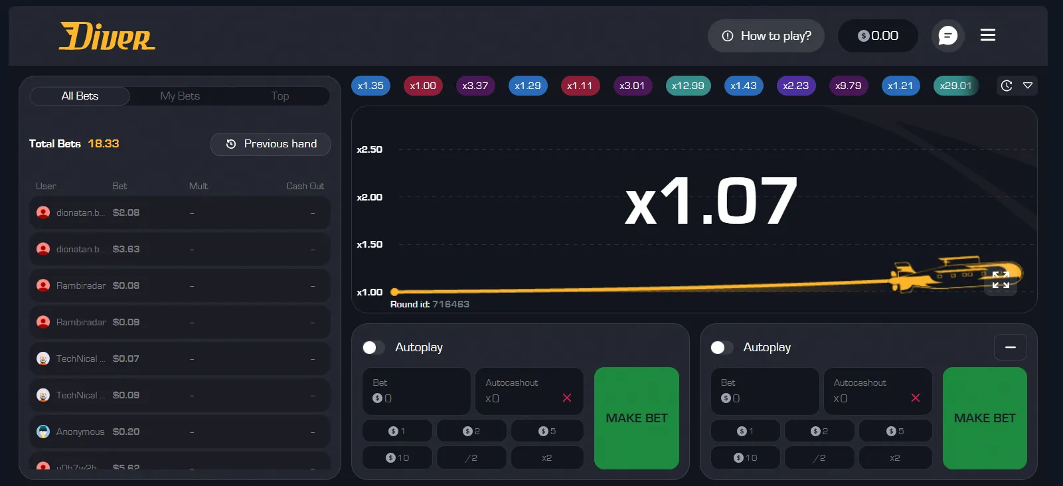Click x29.01 history multiplier chip
Screen dimensions: 1063x486
[955, 86]
